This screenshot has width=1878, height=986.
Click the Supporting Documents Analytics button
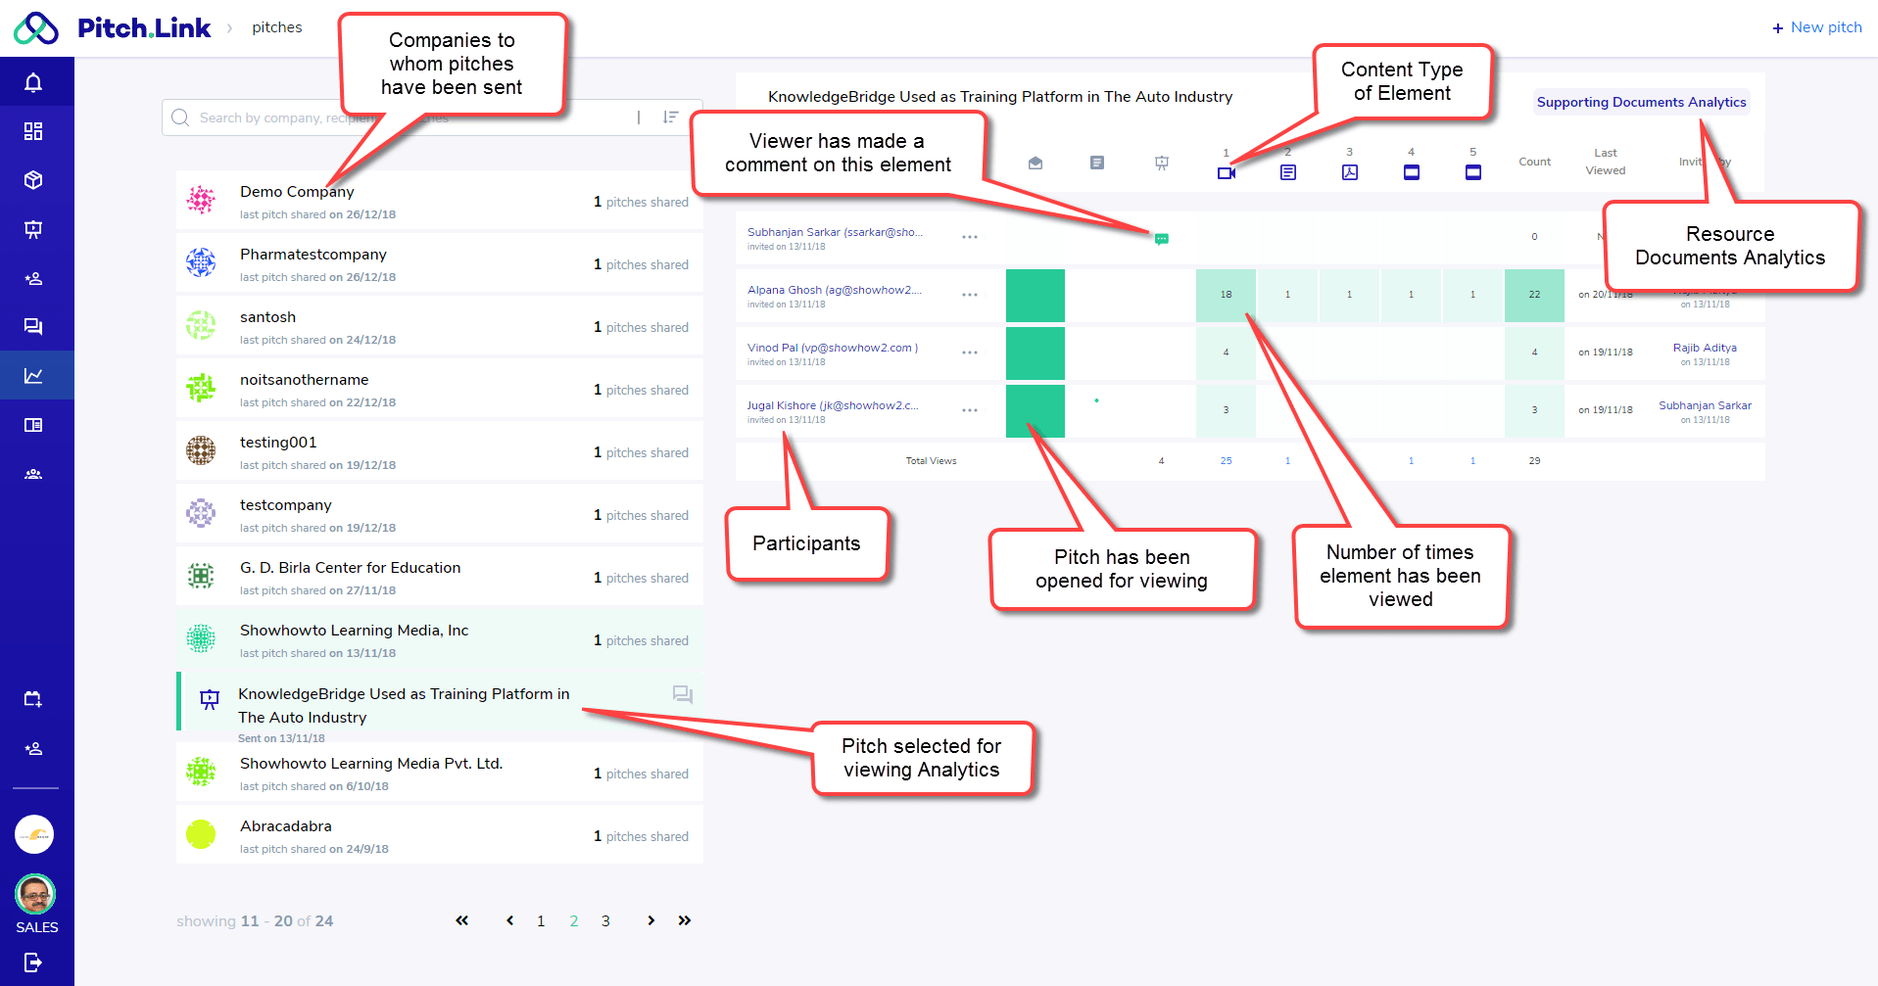[x=1641, y=102]
